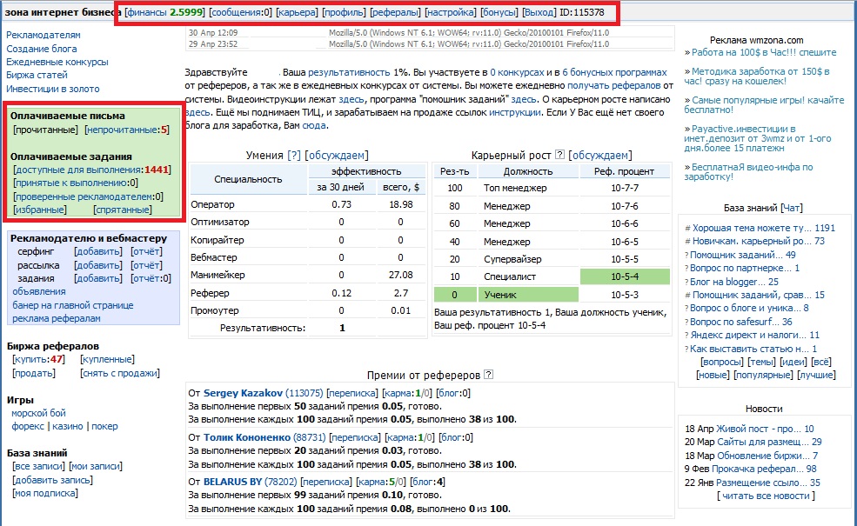
Task: Open доступные для выполнения tasks list
Action: click(x=78, y=170)
